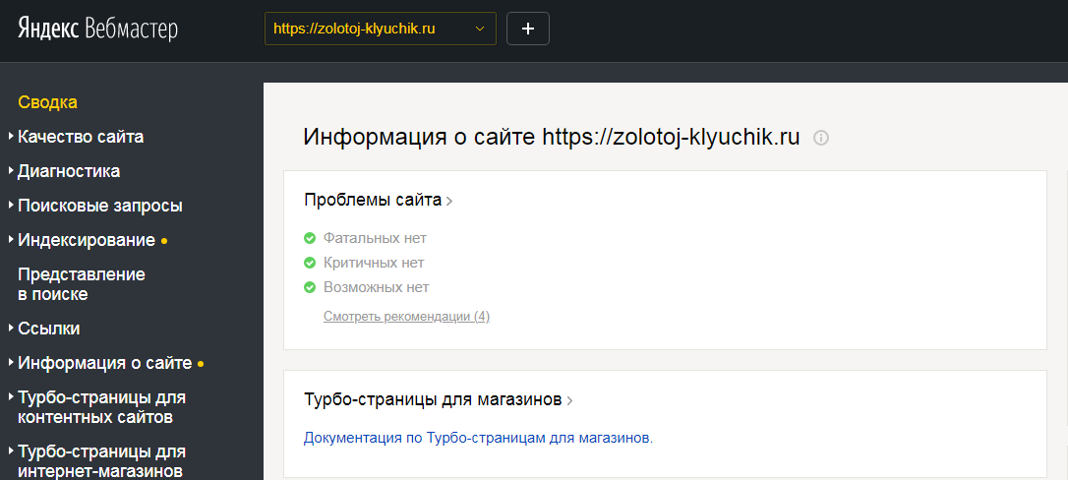Image resolution: width=1068 pixels, height=480 pixels.
Task: Click Смотреть рекомендации (4) link
Action: point(406,317)
